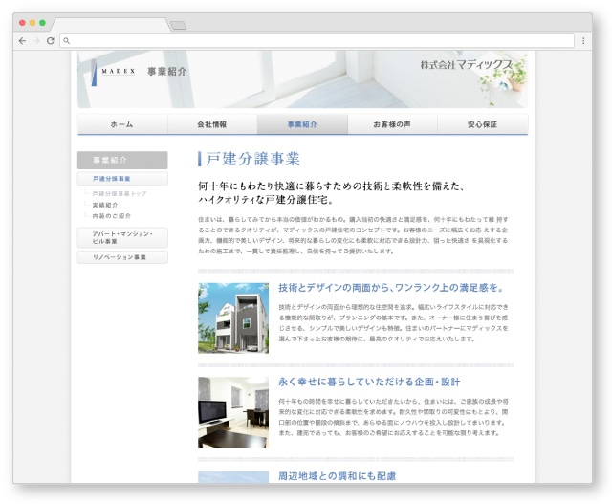Open the お客様の声 navigation tab
Image resolution: width=612 pixels, height=504 pixels.
[392, 124]
